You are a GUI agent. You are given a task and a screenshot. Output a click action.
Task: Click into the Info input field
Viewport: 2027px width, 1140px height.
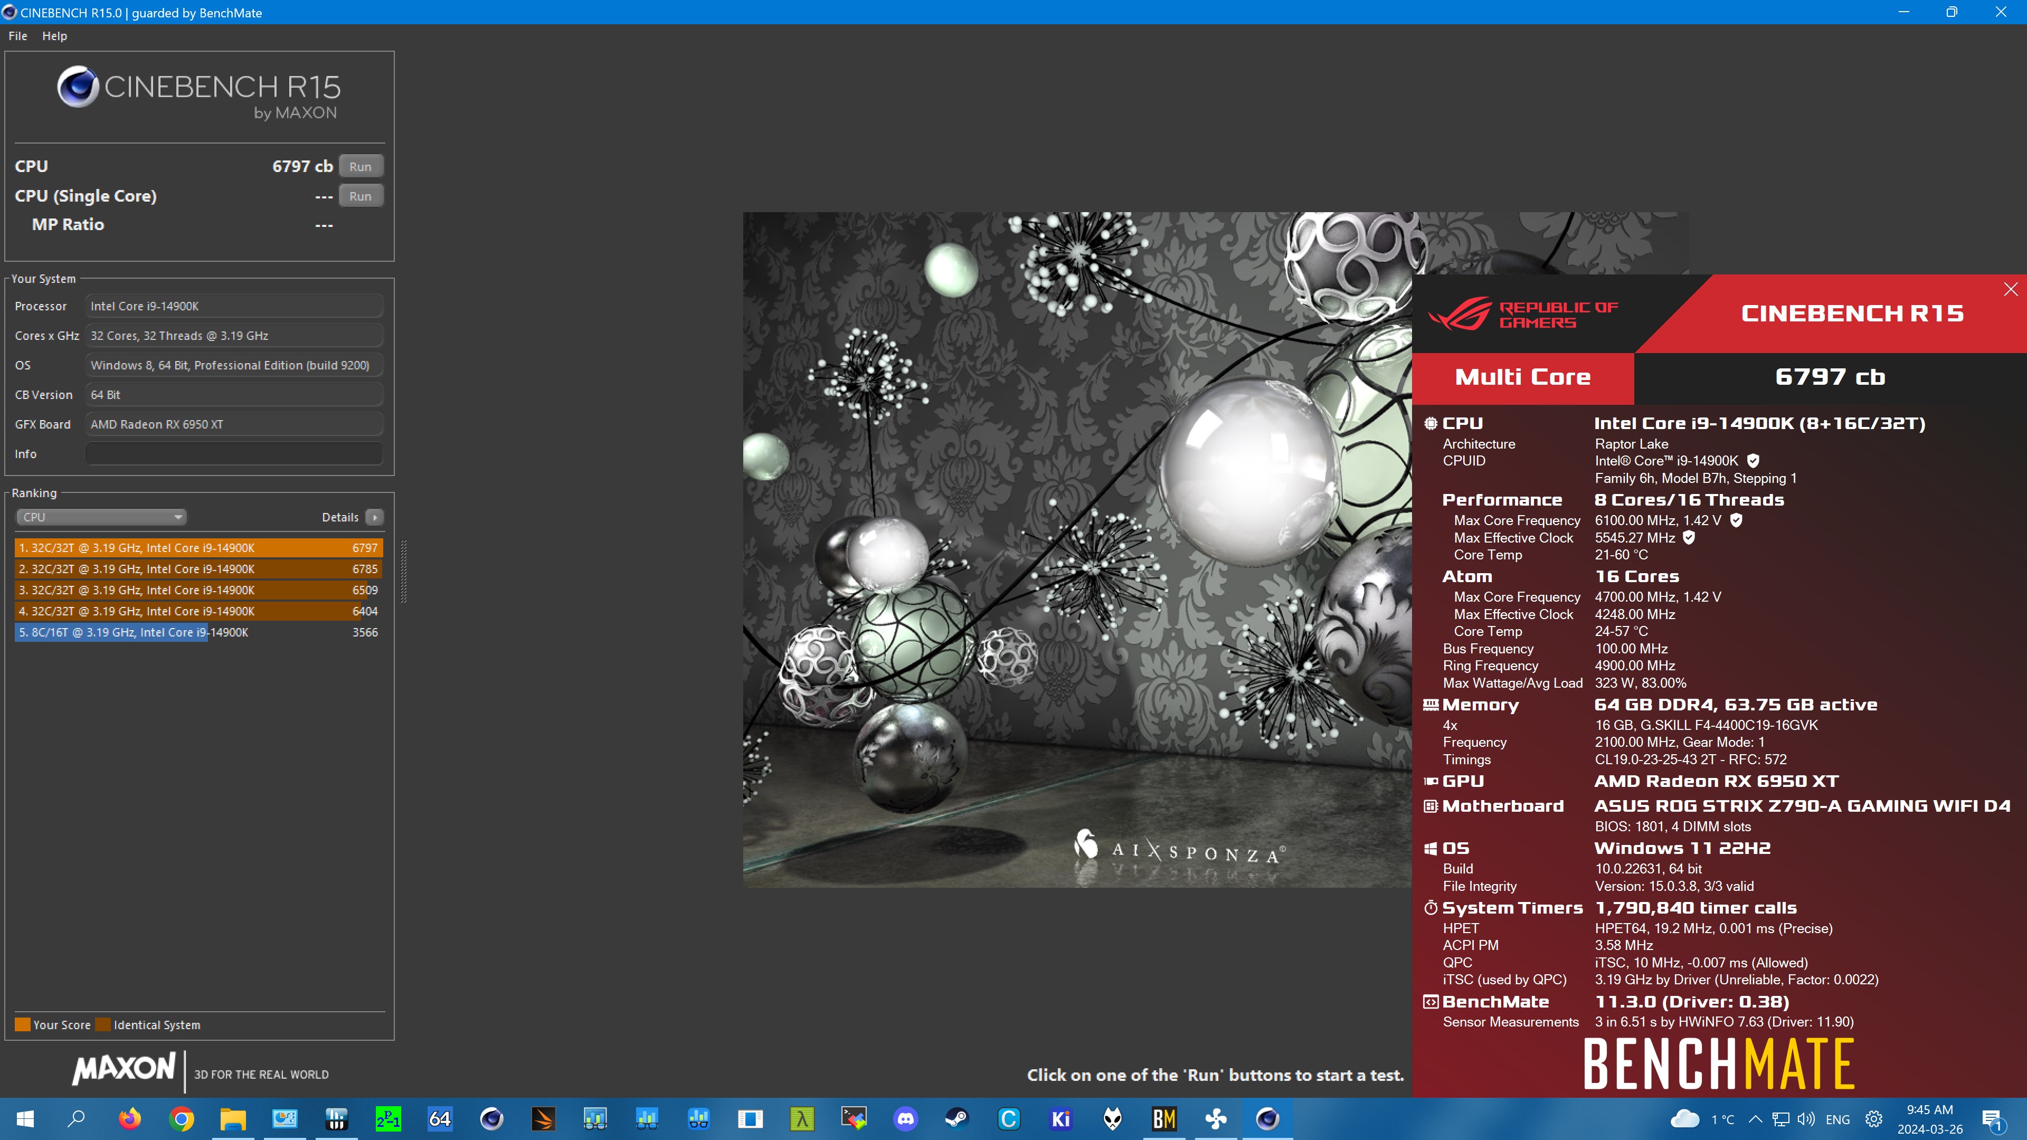[234, 454]
